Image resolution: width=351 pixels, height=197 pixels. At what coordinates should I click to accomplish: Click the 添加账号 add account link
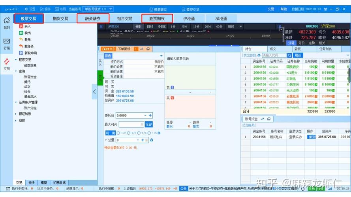point(248,125)
